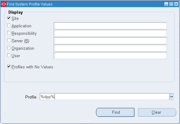Viewport: 180px width, 124px height.
Task: Click the Find button
Action: (115, 112)
